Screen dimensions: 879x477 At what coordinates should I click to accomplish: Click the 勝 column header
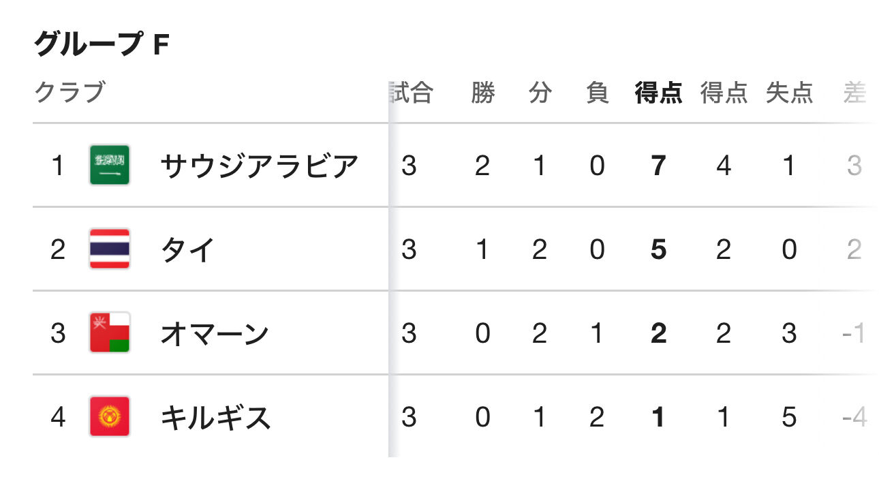[482, 92]
